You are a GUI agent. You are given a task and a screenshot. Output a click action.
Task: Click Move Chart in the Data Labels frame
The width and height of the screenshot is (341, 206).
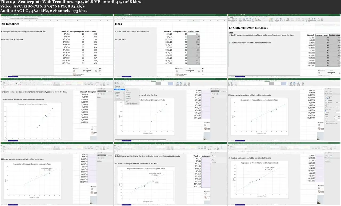point(189,84)
